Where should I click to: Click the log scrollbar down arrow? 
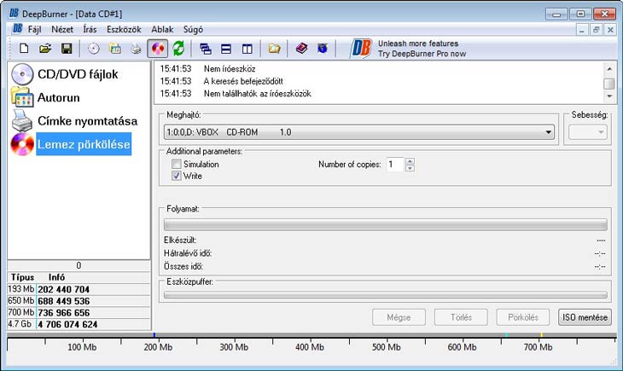coord(609,96)
